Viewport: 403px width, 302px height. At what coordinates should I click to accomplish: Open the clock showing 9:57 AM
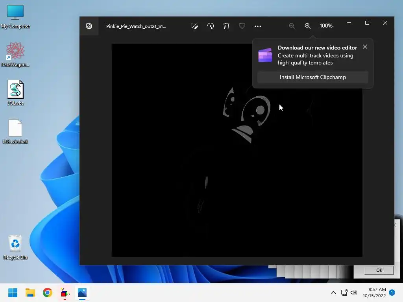[374, 293]
